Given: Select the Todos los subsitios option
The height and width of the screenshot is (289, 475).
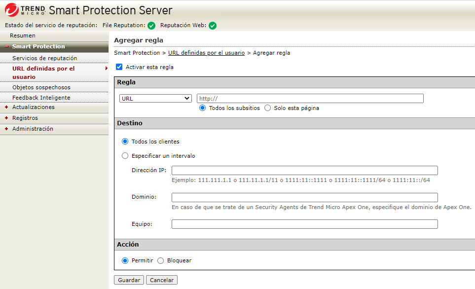Looking at the screenshot, I should point(203,108).
